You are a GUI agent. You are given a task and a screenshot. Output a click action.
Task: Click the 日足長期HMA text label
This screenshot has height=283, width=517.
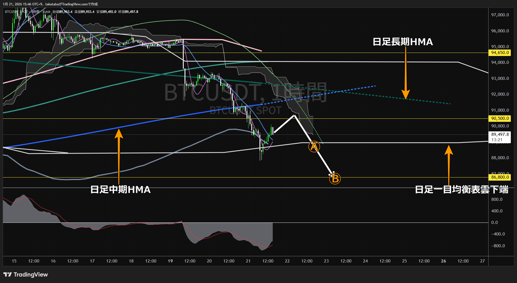[x=403, y=42]
